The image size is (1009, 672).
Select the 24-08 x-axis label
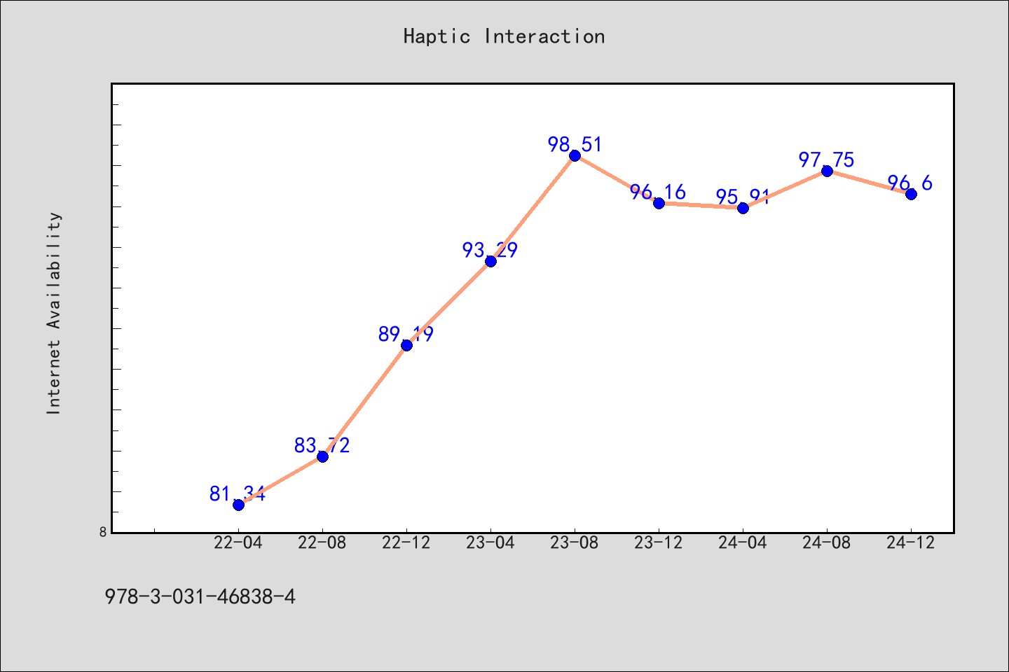(827, 543)
